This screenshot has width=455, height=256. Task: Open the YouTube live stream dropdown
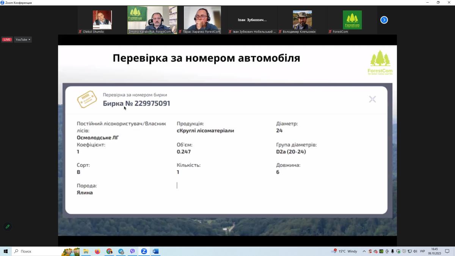(x=23, y=39)
